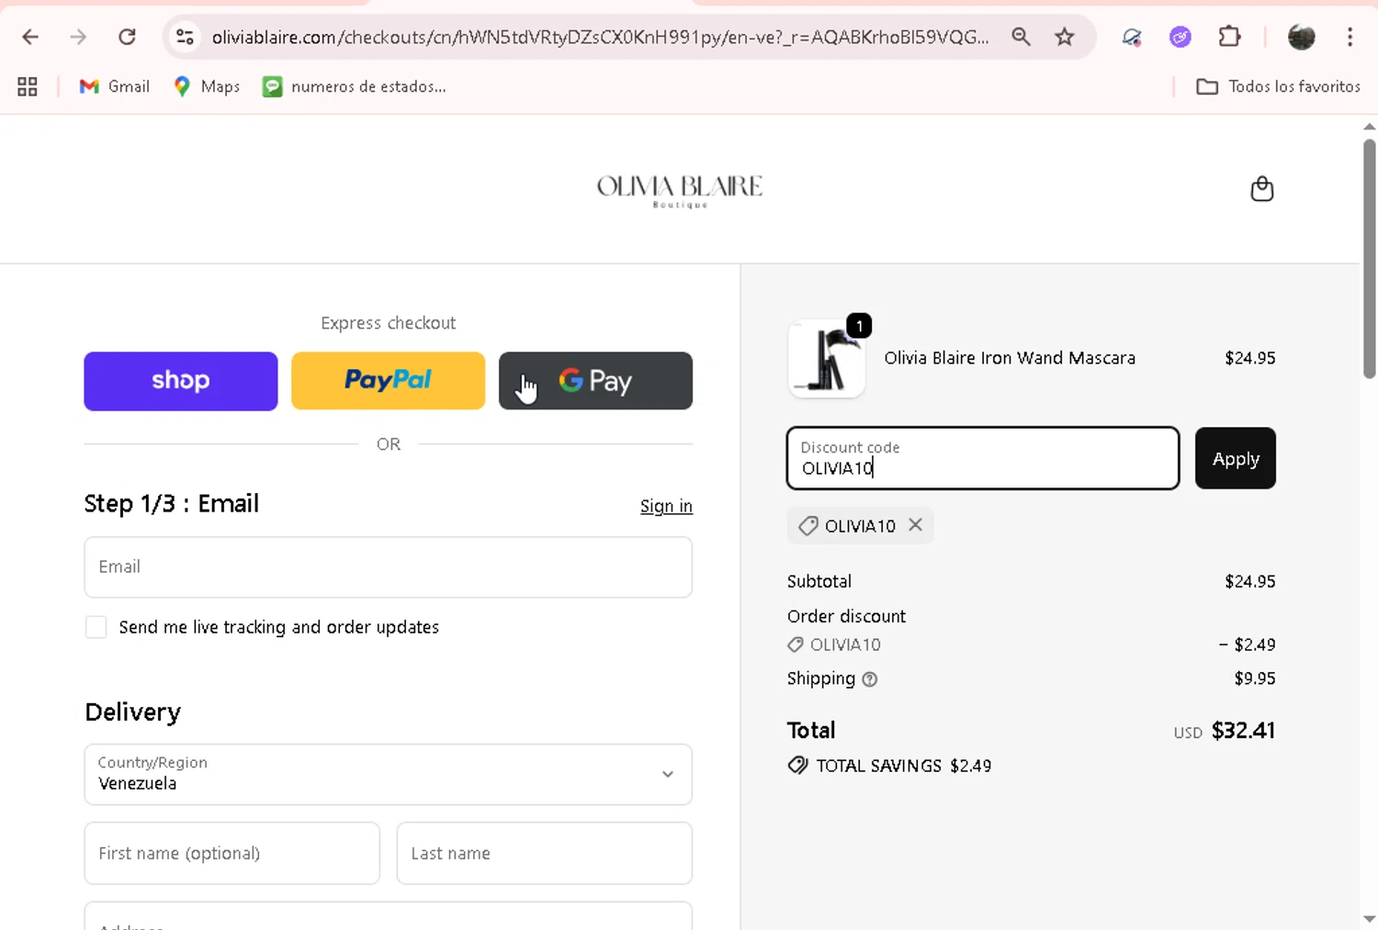Reload the checkout page
The width and height of the screenshot is (1378, 930).
click(127, 37)
